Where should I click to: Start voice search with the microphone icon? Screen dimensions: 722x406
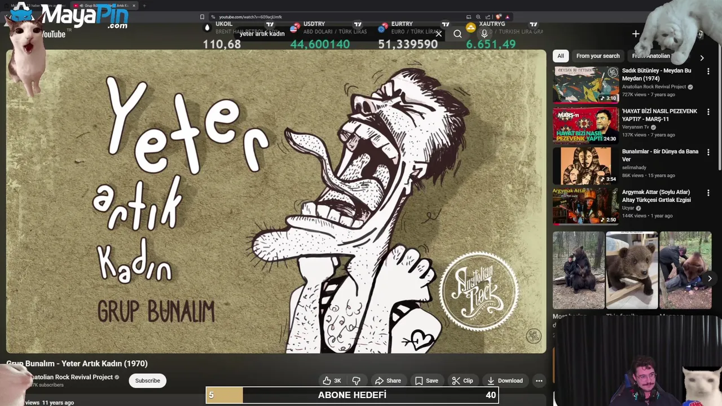pyautogui.click(x=484, y=34)
